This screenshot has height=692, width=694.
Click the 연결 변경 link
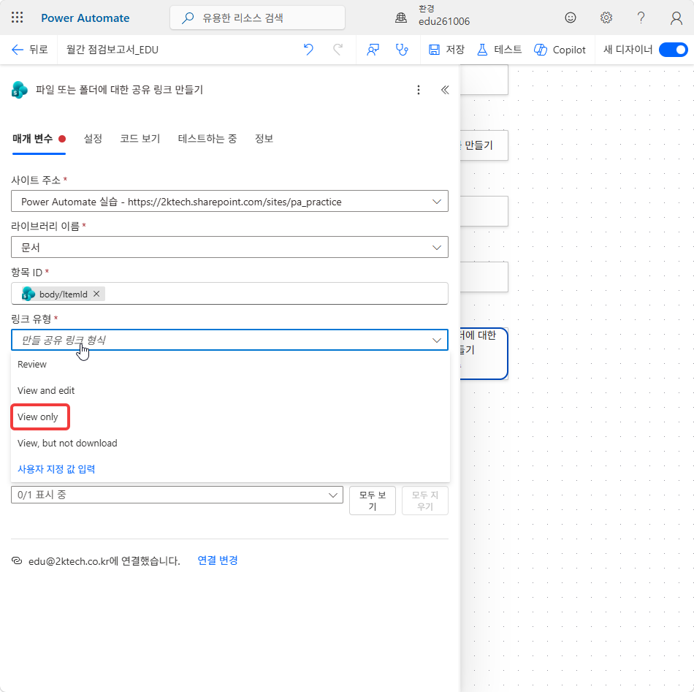pos(217,560)
